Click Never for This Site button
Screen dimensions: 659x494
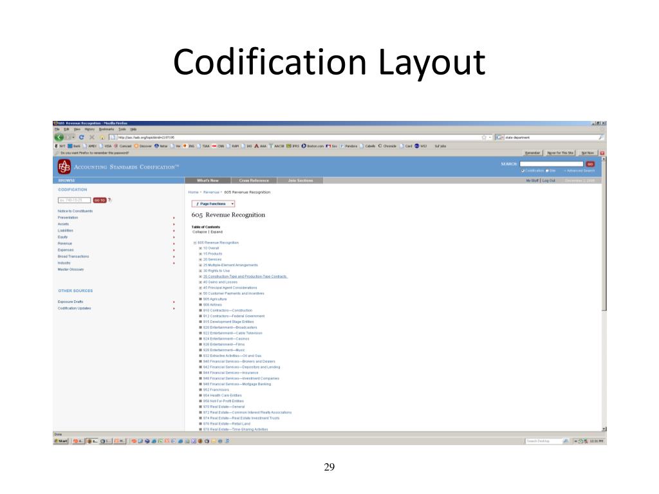pyautogui.click(x=560, y=153)
